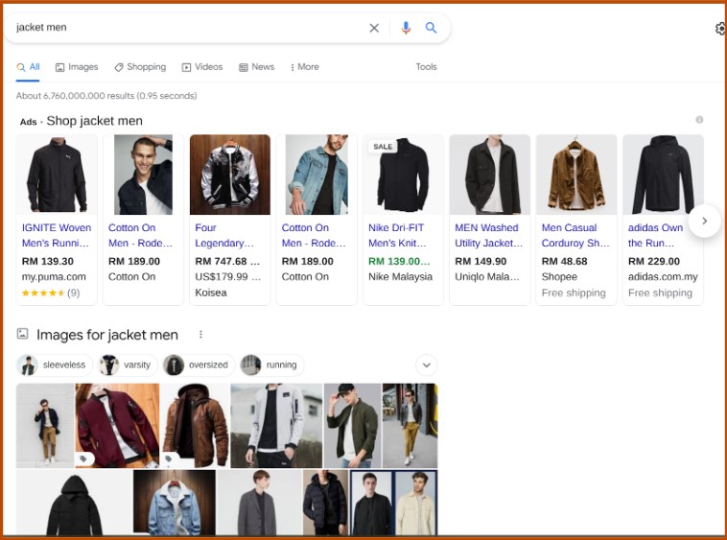The height and width of the screenshot is (540, 727).
Task: Switch to the Images tab
Action: point(77,67)
